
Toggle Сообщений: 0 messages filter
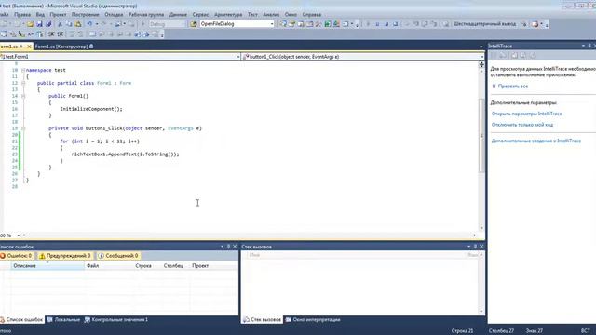click(x=118, y=256)
